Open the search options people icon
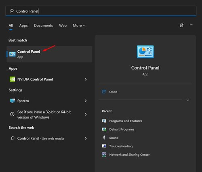 click(x=182, y=25)
